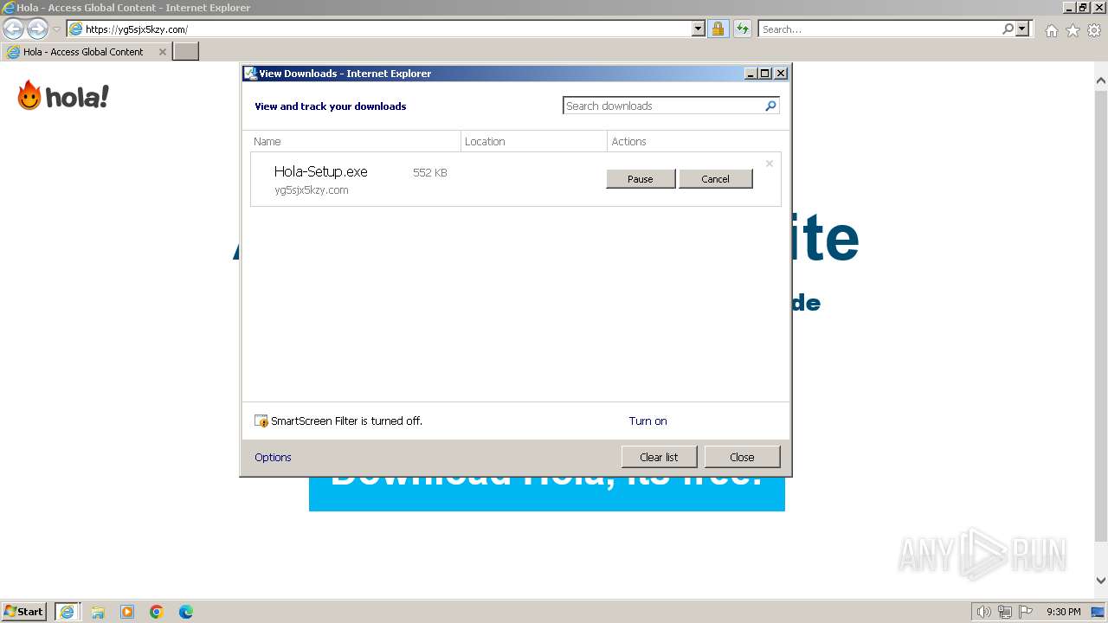
Task: Click the network tray icon
Action: [1005, 612]
